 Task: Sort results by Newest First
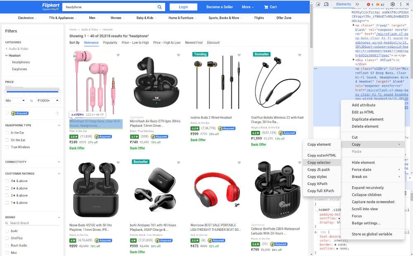pyautogui.click(x=194, y=43)
